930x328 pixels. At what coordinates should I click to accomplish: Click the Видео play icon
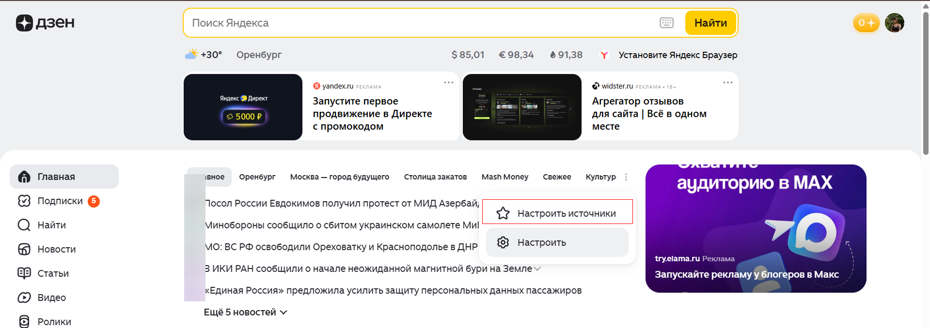pyautogui.click(x=24, y=298)
